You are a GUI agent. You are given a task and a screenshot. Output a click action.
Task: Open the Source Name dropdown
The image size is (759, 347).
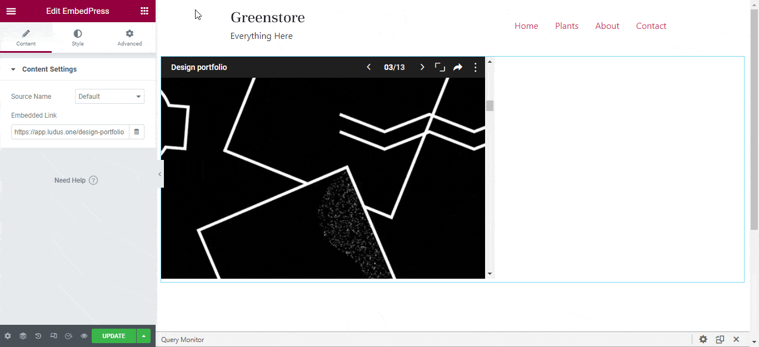coord(109,97)
